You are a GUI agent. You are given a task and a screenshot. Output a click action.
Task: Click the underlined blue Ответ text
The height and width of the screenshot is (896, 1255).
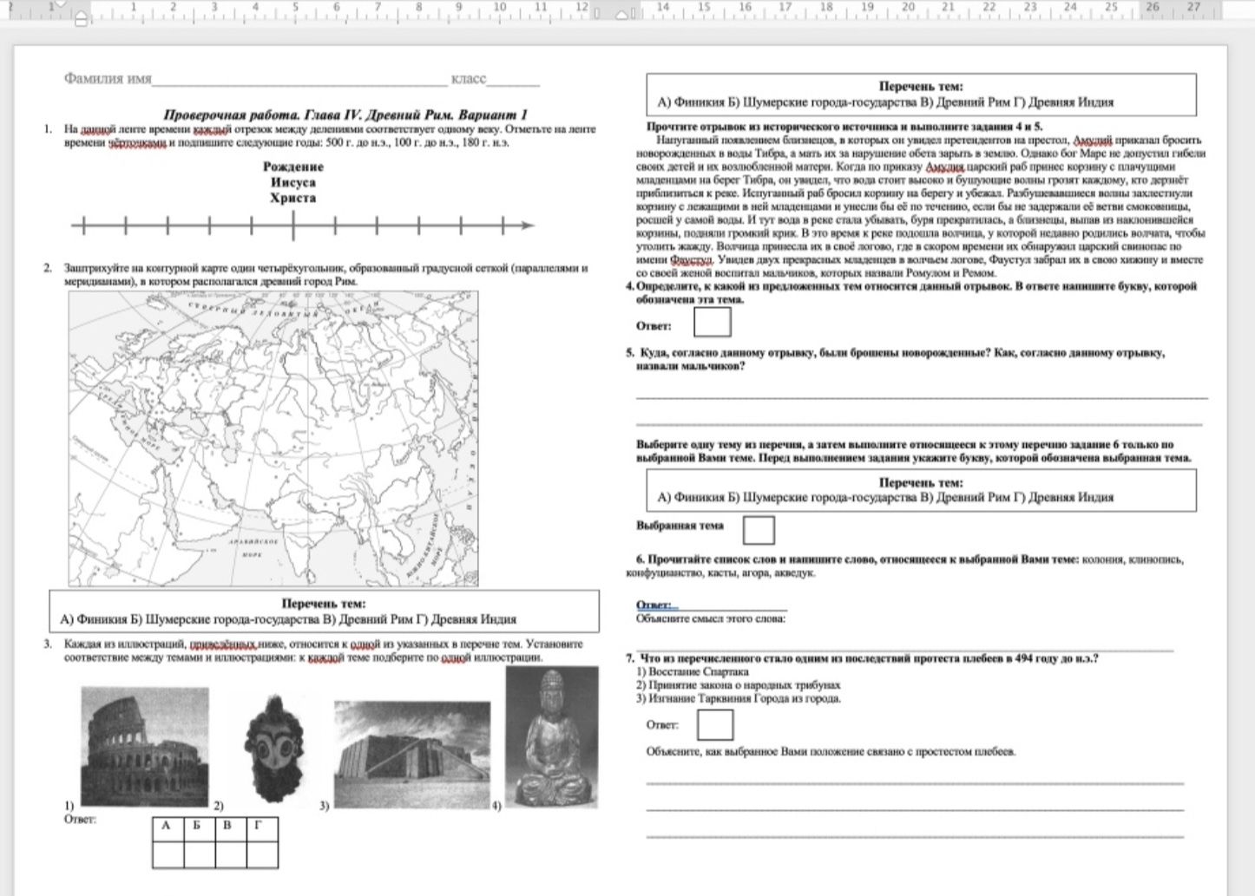click(x=654, y=605)
